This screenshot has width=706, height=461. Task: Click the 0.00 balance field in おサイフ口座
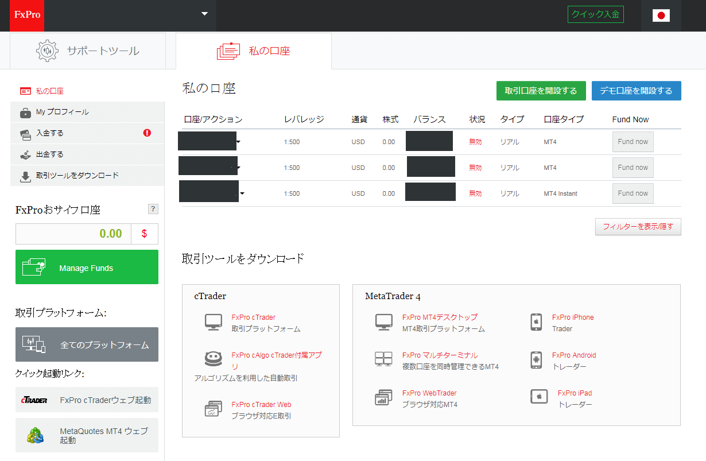[73, 234]
